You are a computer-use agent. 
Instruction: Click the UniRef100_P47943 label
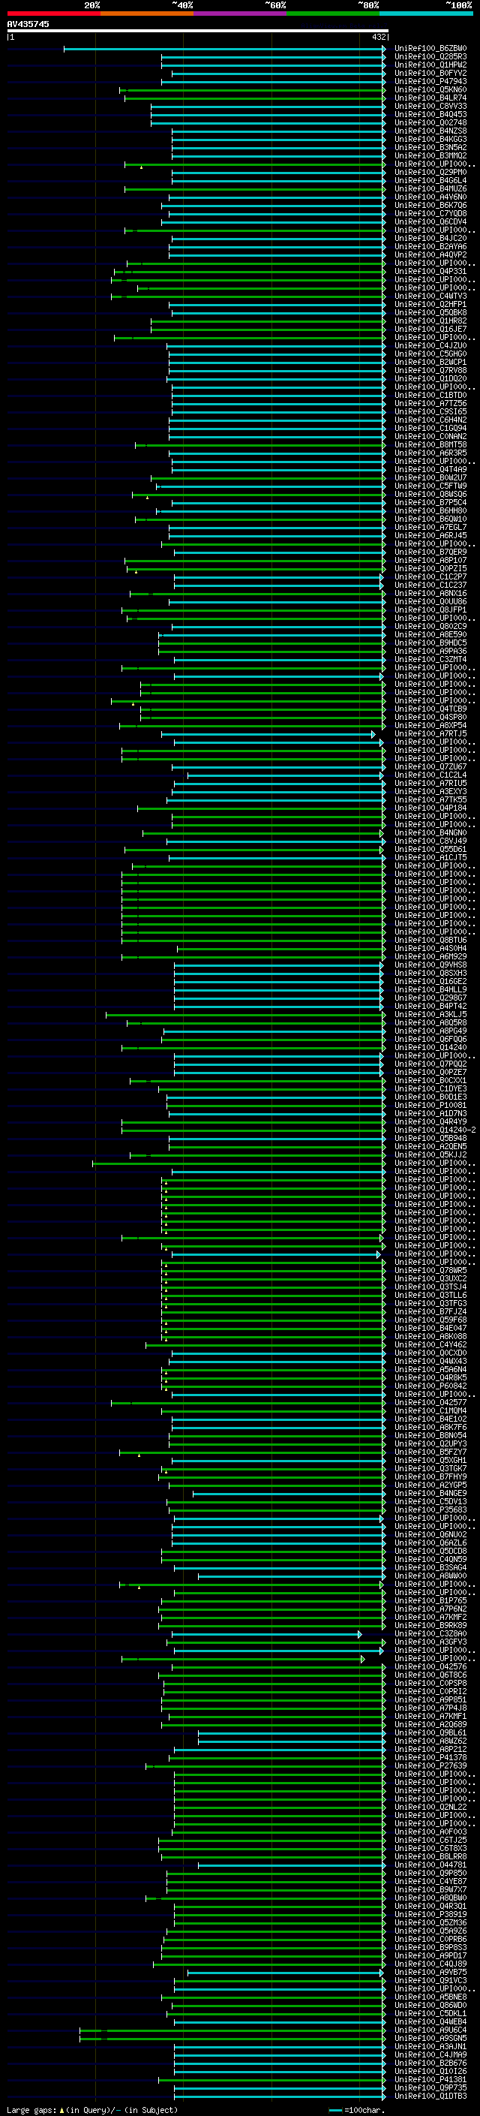(430, 81)
